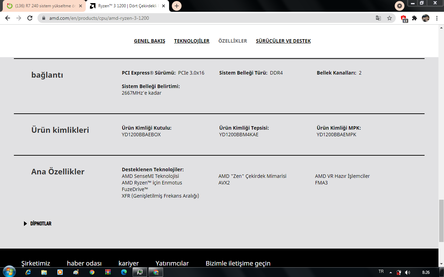Click the address bar URL
The height and width of the screenshot is (277, 444).
99,18
